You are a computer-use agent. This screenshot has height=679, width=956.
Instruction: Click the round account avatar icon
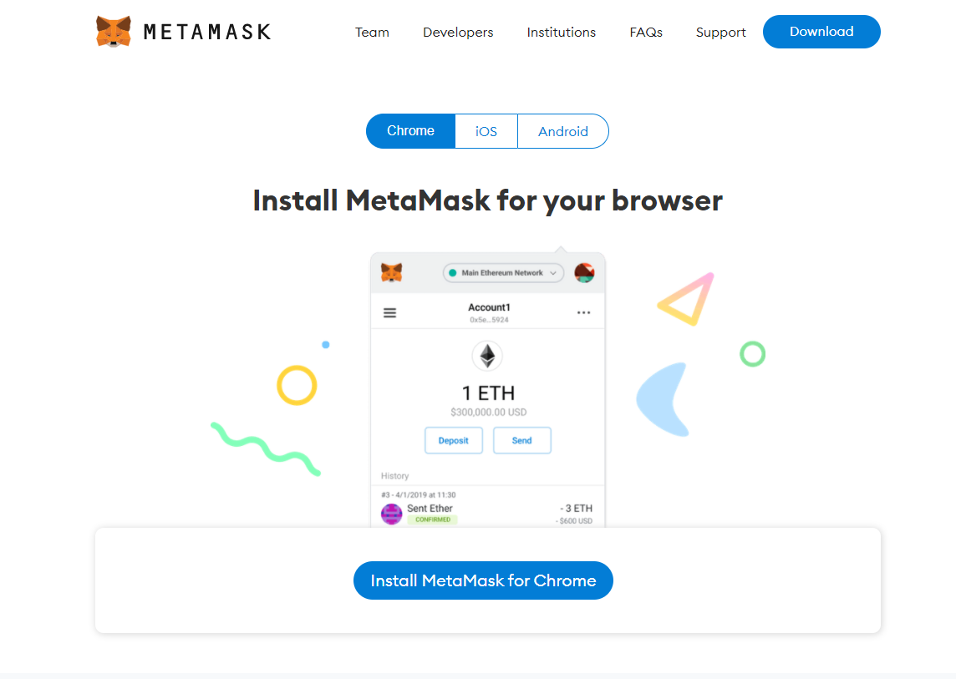pyautogui.click(x=584, y=272)
